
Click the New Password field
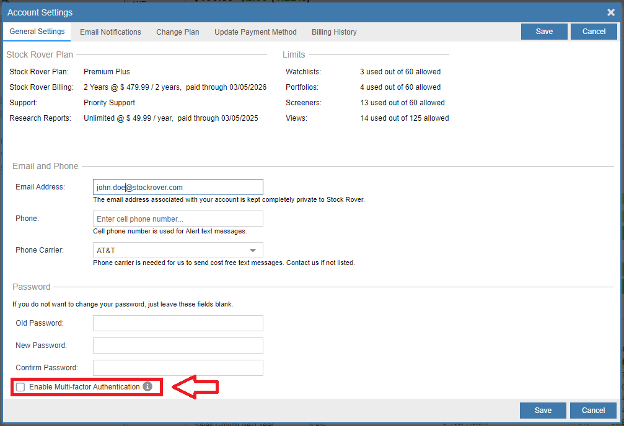click(178, 345)
